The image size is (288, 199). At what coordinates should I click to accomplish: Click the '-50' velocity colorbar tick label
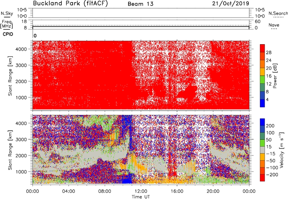coord(271,161)
